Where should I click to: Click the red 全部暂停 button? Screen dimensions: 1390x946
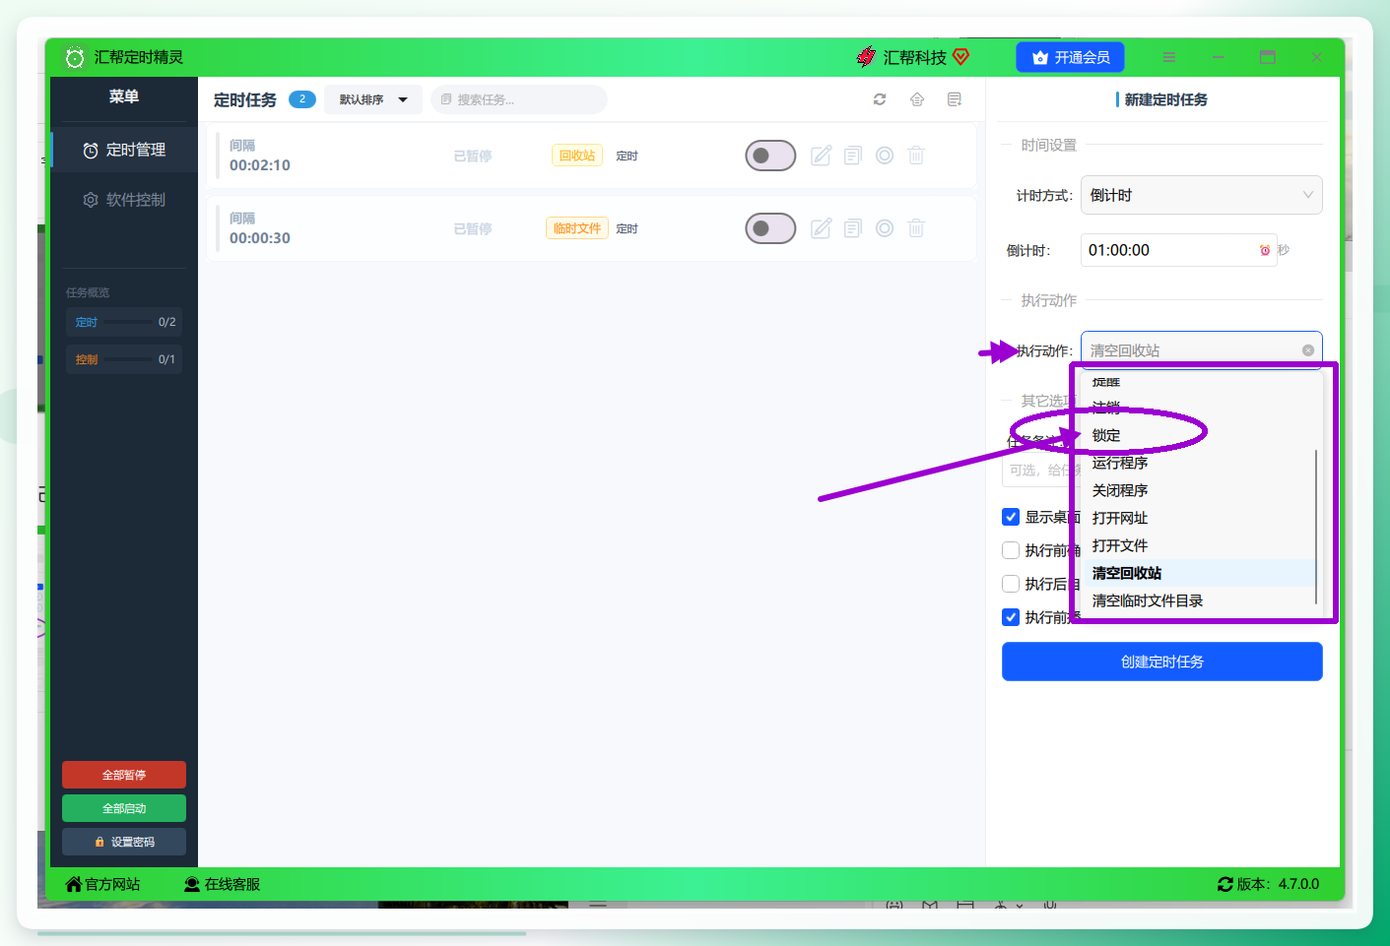pyautogui.click(x=124, y=775)
